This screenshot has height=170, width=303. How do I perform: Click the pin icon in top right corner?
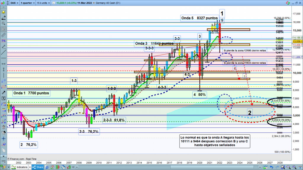coord(288,3)
